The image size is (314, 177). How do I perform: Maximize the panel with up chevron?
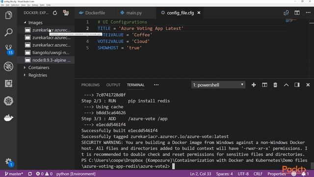point(286,85)
